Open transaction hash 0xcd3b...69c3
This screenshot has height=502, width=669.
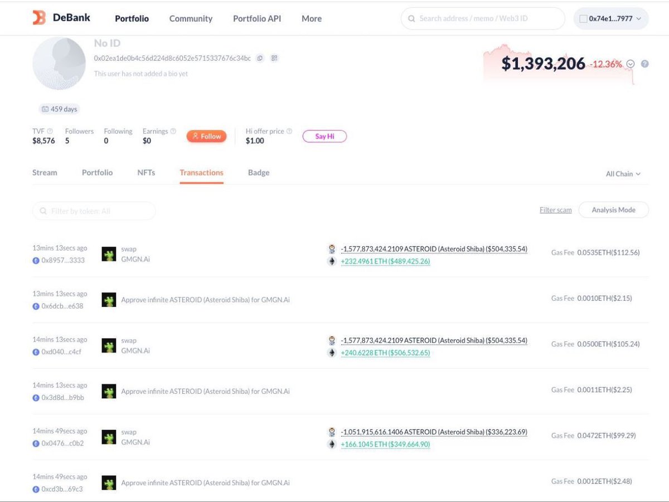pyautogui.click(x=62, y=489)
